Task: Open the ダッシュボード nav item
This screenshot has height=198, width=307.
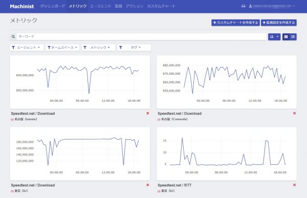Action: [x=52, y=6]
